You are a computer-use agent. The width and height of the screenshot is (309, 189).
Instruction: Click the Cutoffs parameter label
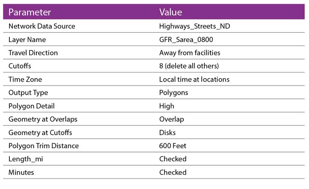pyautogui.click(x=19, y=66)
